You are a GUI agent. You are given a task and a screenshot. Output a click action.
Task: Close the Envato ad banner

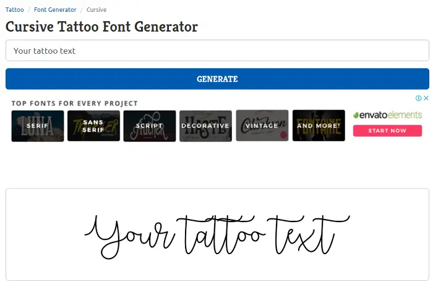[x=426, y=98]
